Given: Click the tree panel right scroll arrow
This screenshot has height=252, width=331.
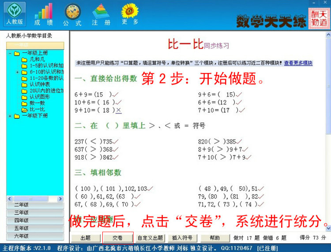Looking at the screenshot, I should [60, 199].
